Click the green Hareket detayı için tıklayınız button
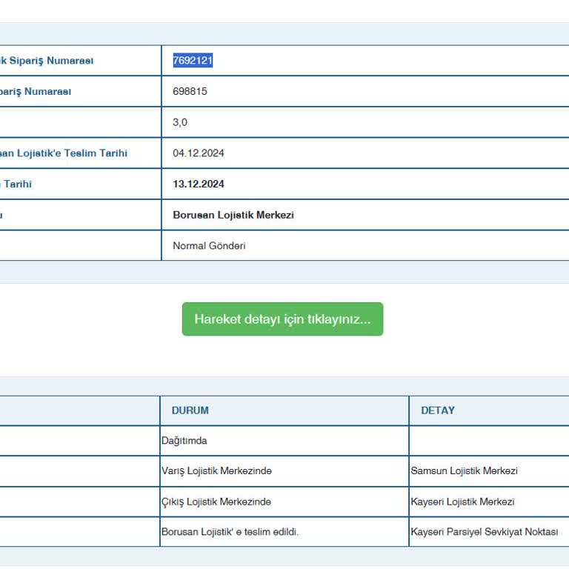Screen dimensions: 569x569 click(x=282, y=319)
